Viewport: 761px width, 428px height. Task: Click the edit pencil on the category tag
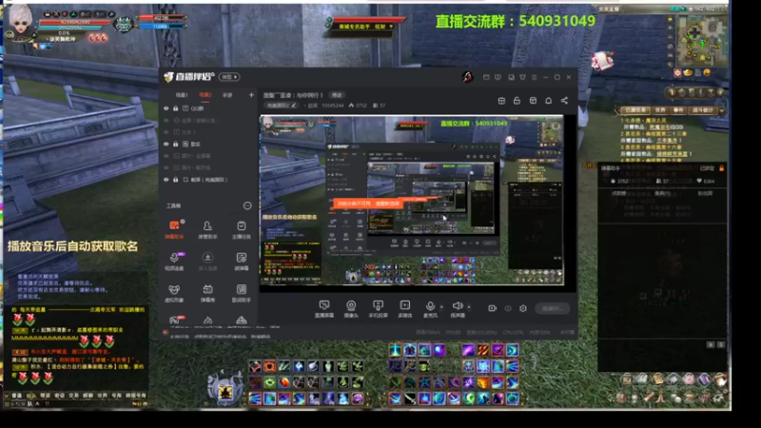(x=294, y=106)
